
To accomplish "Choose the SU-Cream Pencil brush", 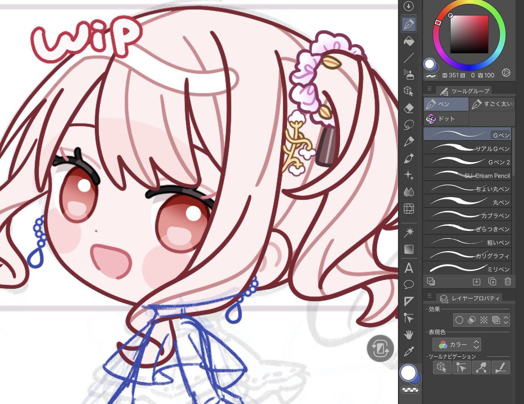I will pyautogui.click(x=467, y=175).
